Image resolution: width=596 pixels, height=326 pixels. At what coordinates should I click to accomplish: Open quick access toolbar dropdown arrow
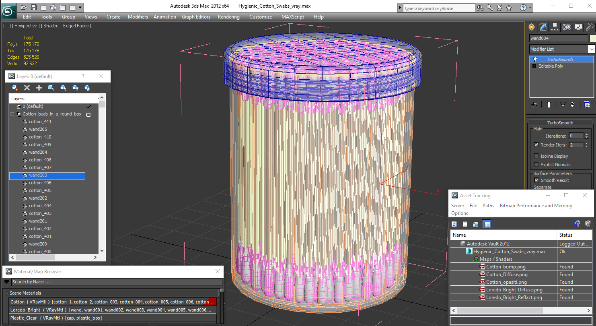coord(80,7)
